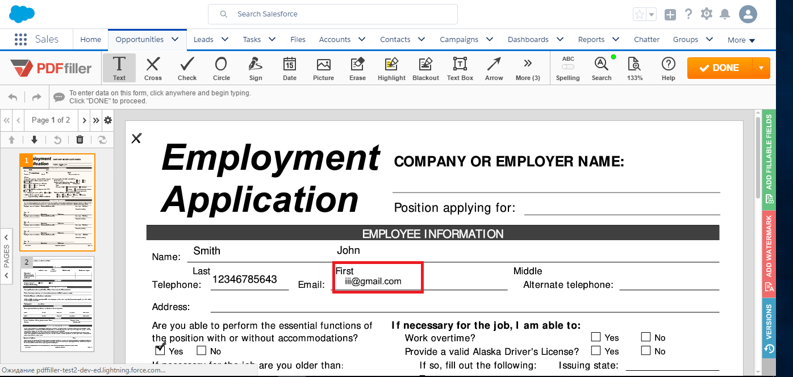Image resolution: width=793 pixels, height=377 pixels.
Task: Go to the first page
Action: (x=7, y=120)
